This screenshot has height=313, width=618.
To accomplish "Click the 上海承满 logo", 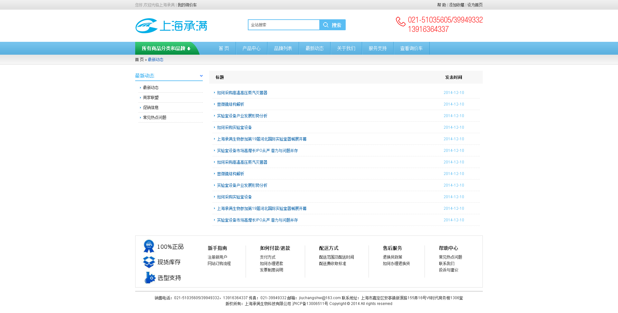I will (171, 26).
